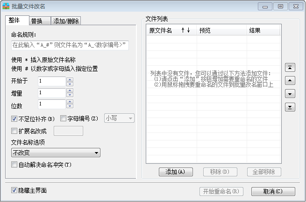Increase the 位数 value with up arrow
The width and height of the screenshot is (306, 202).
point(70,102)
